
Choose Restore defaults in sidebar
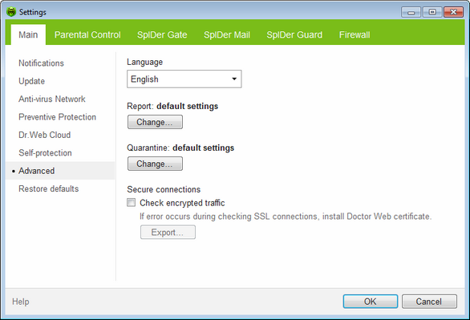pos(49,189)
